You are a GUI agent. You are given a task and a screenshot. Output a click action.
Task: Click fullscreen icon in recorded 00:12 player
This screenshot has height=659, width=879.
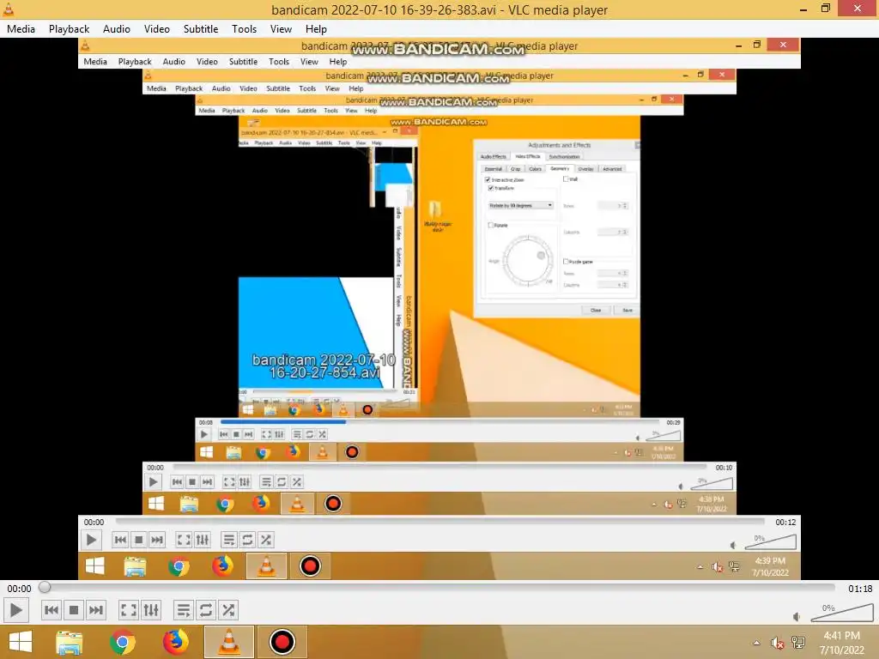[x=184, y=541]
